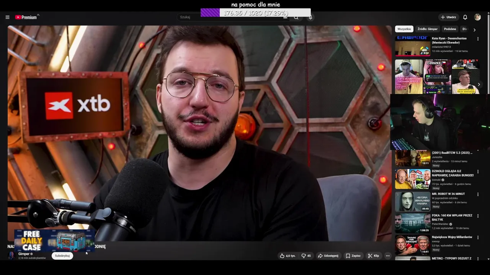Show more filter chips with right arrow
This screenshot has height=275, width=490.
pyautogui.click(x=474, y=30)
